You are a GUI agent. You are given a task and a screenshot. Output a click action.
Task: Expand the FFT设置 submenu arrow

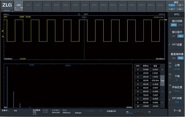(169, 44)
